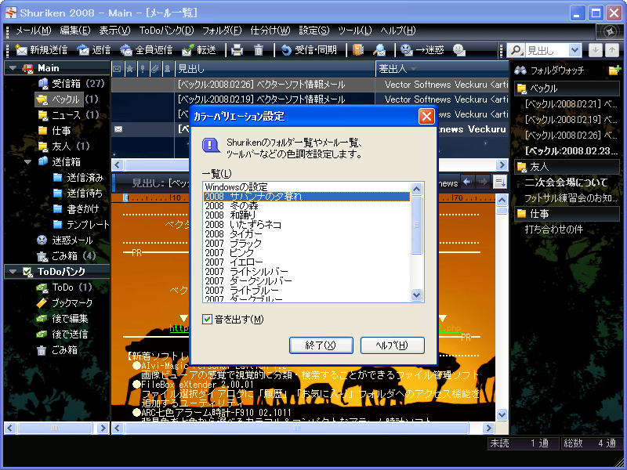This screenshot has height=470, width=627.
Task: Mark as spam with the →迷惑 icon
Action: [406, 50]
